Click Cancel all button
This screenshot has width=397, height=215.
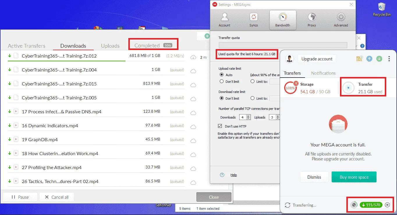pos(57,197)
